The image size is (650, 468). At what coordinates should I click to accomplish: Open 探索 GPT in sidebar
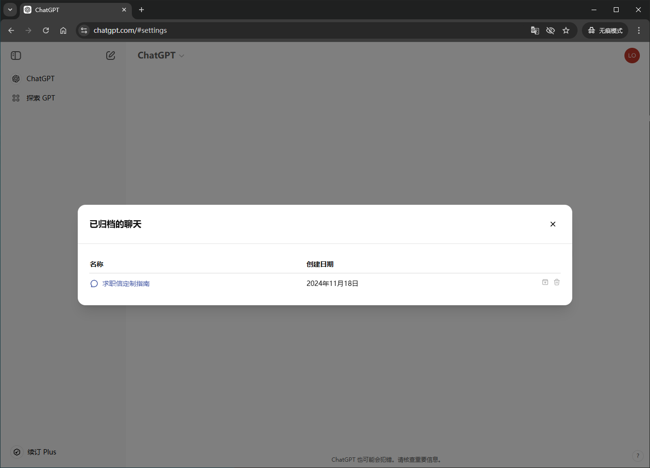41,98
